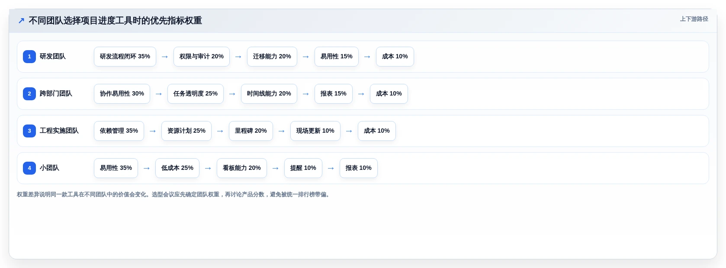Select 成本 10% in 研发团队 row
This screenshot has width=726, height=268.
click(x=395, y=57)
